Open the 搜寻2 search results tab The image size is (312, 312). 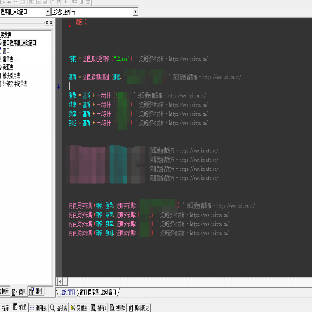(x=118, y=308)
